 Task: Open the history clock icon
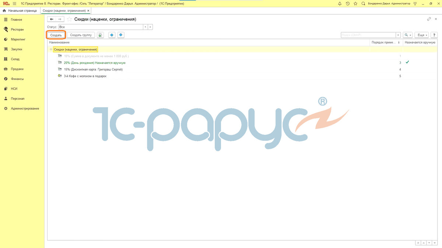(x=347, y=3)
